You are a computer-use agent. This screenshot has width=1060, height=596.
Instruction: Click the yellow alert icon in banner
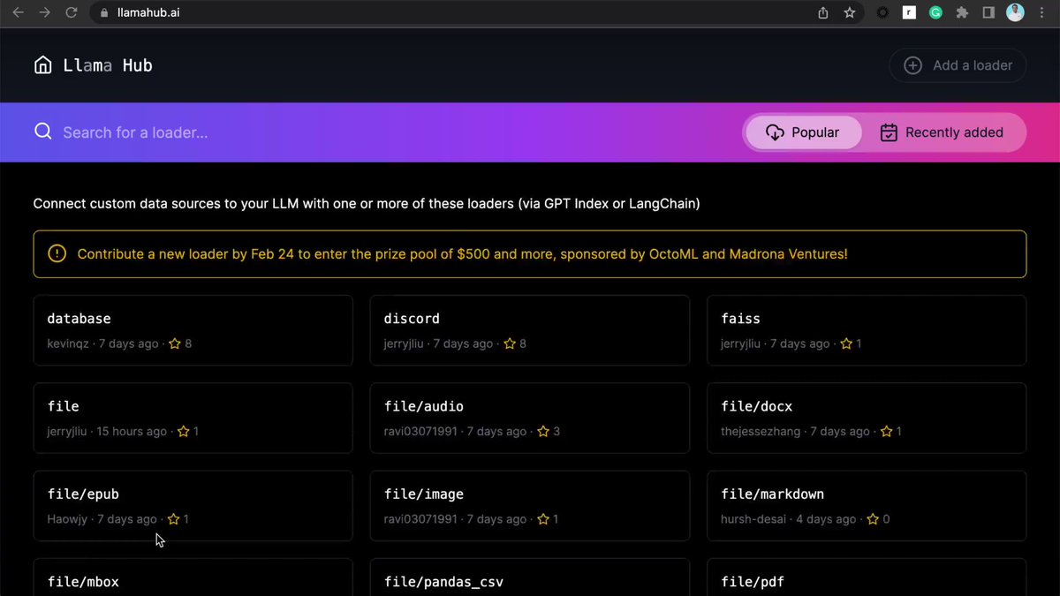click(57, 253)
